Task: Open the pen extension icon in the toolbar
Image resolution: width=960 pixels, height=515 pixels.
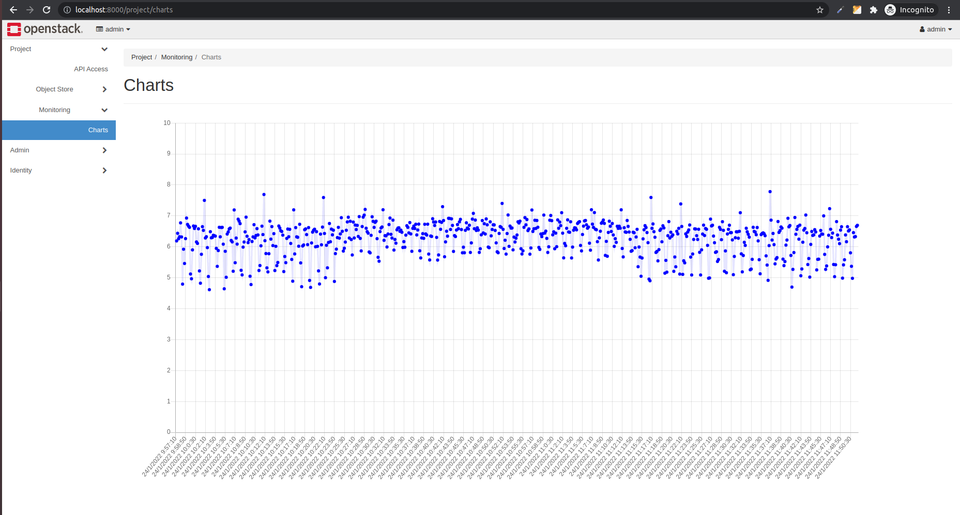Action: 840,10
